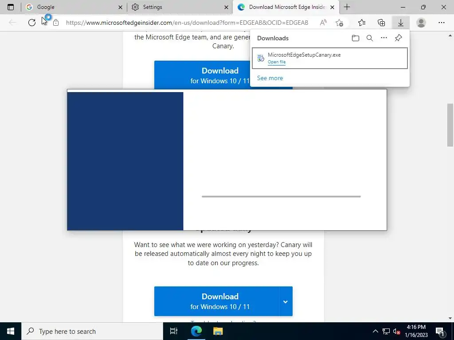Open File Explorer from taskbar

click(x=218, y=331)
